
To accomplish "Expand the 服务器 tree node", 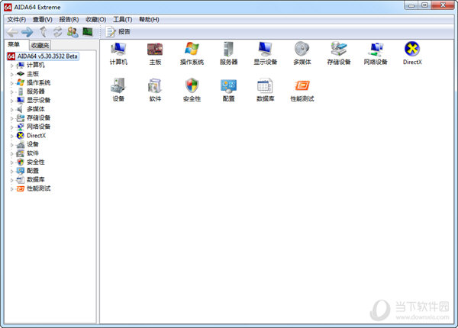I will point(11,92).
